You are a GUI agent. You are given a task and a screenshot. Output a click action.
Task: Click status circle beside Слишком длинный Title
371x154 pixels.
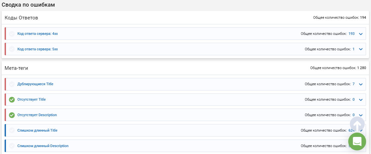[x=12, y=130]
